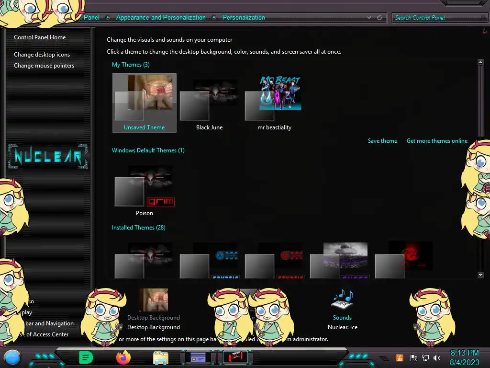Expand the address bar history dropdown
490x368 pixels.
point(369,18)
